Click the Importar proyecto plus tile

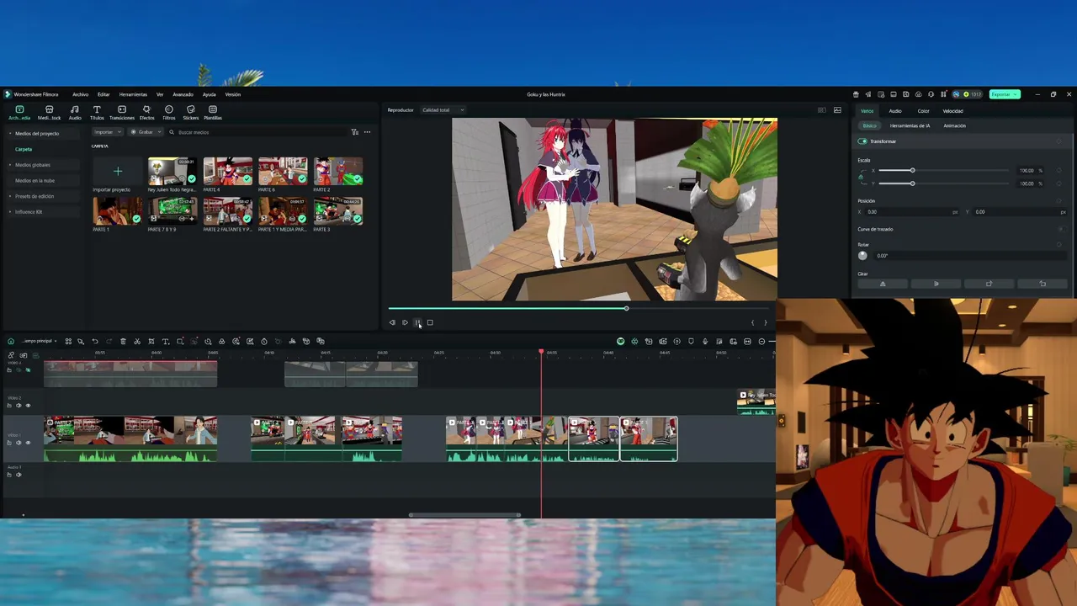tap(118, 172)
